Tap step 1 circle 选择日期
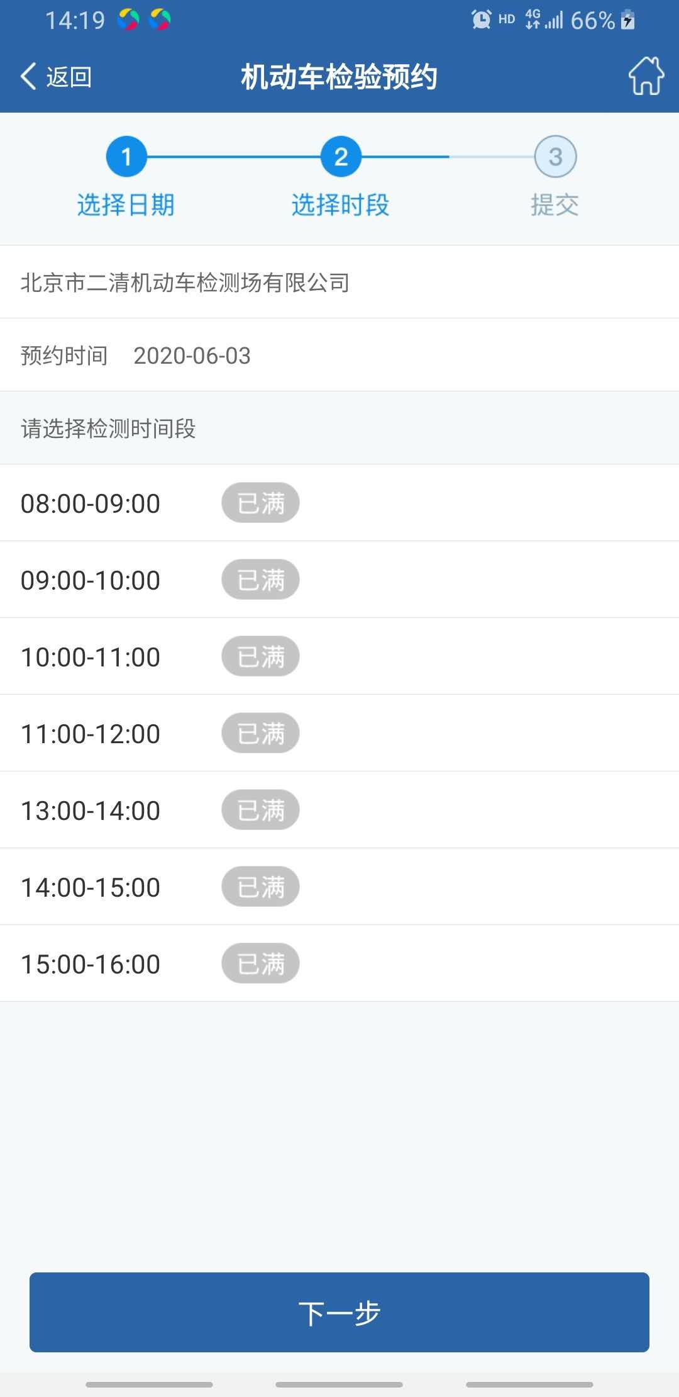679x1397 pixels. click(126, 157)
